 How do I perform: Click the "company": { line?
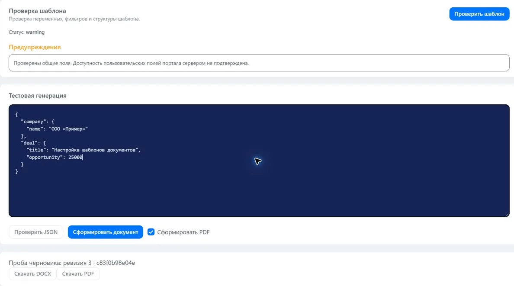[37, 122]
